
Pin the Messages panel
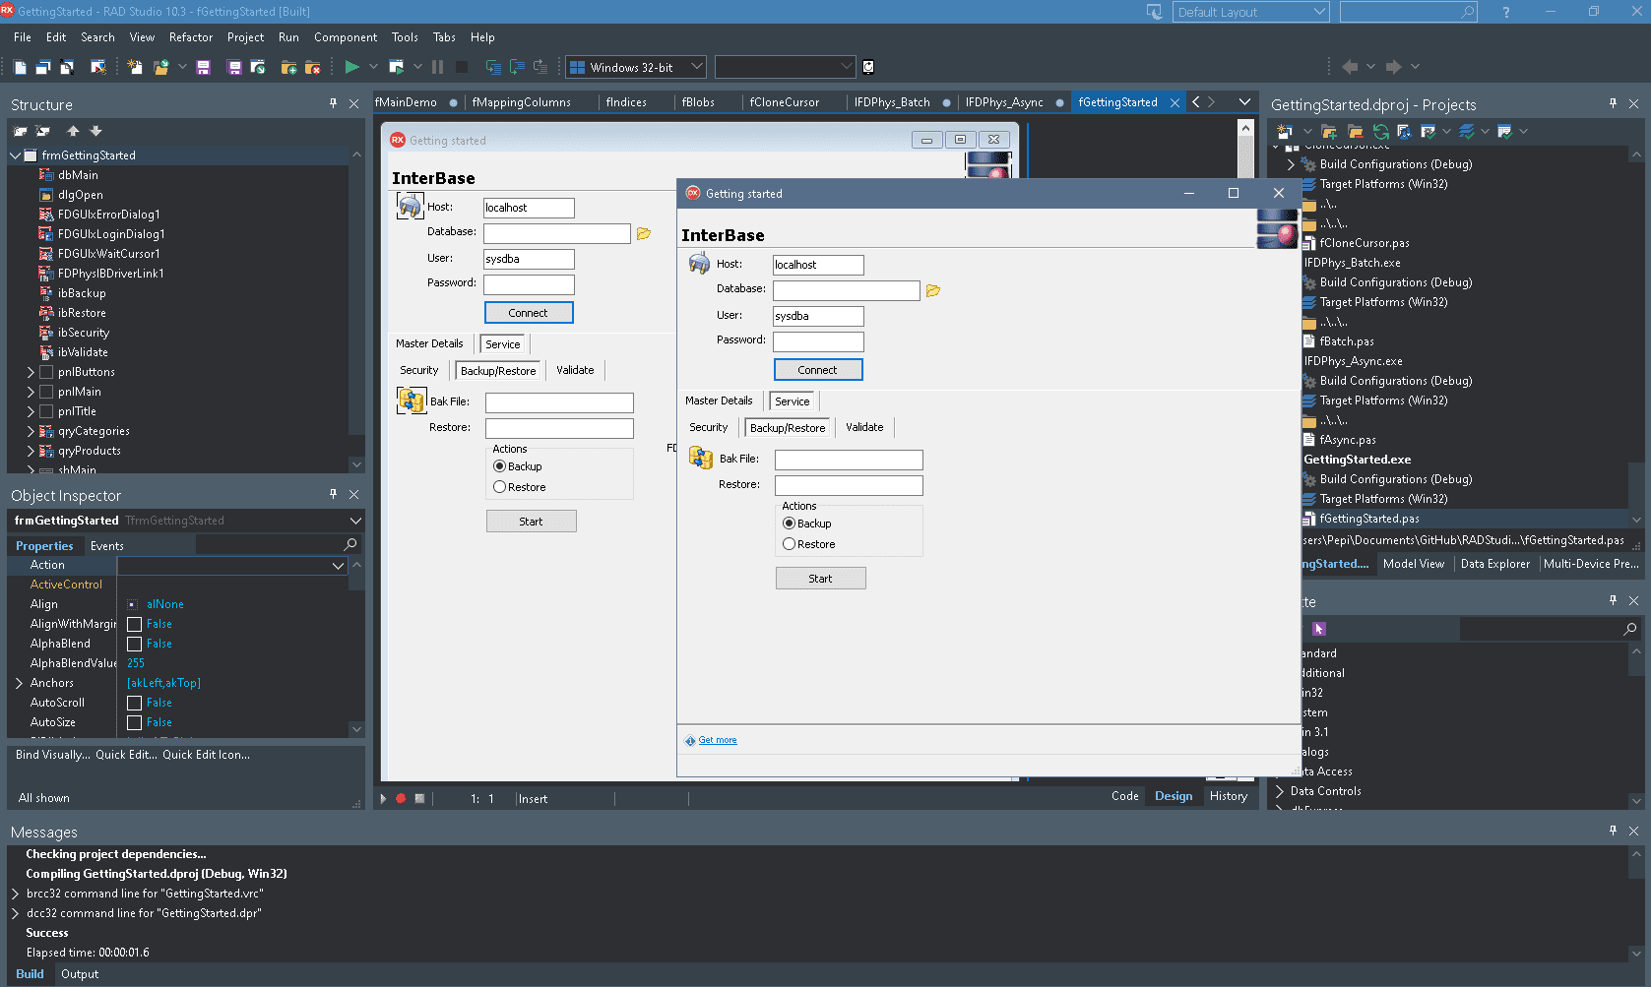[x=1613, y=831]
